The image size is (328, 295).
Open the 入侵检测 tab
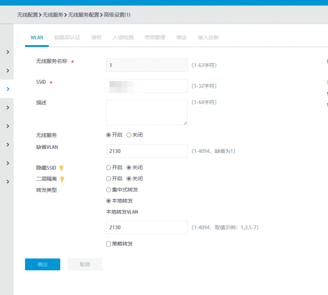click(x=123, y=38)
